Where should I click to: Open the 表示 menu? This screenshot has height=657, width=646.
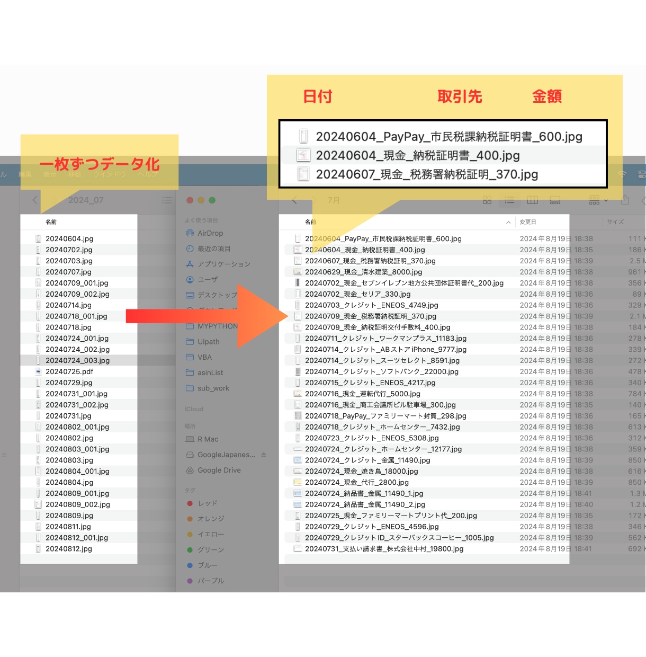(50, 174)
